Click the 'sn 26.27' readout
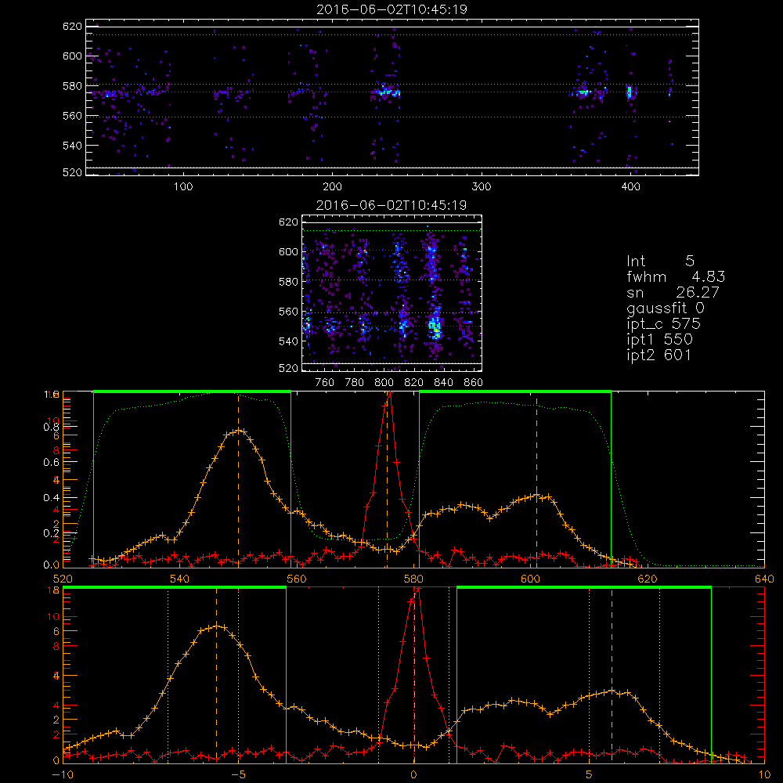The width and height of the screenshot is (783, 783). (x=673, y=292)
